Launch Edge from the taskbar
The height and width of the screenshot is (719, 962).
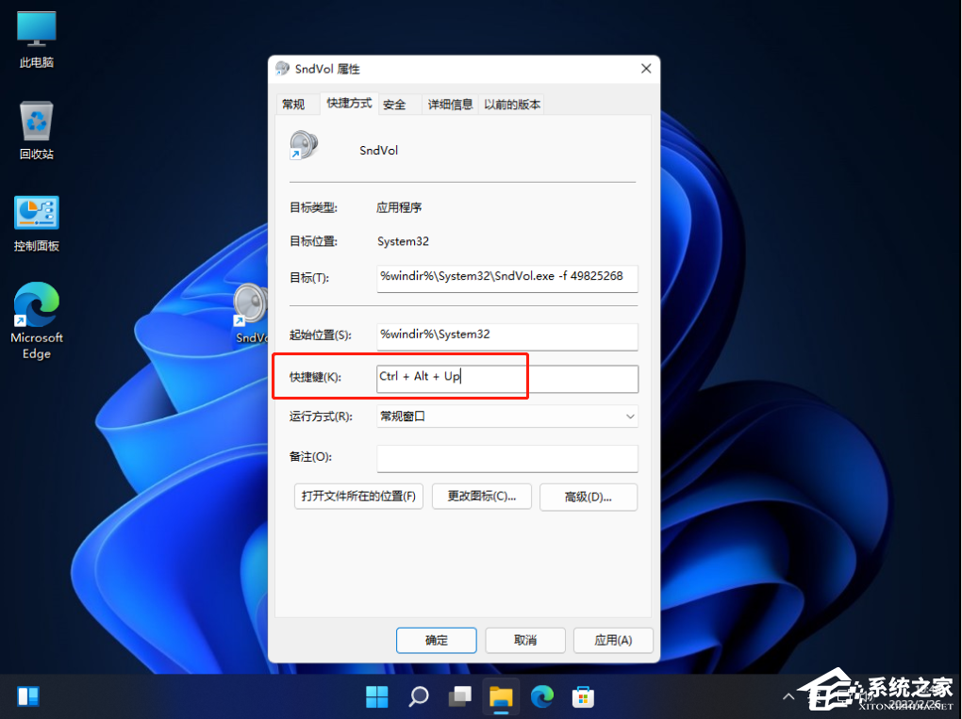click(542, 696)
